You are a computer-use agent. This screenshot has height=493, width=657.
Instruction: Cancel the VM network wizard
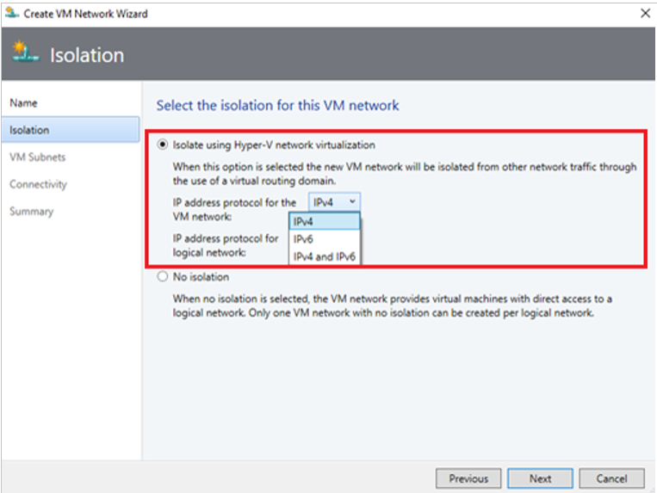611,478
